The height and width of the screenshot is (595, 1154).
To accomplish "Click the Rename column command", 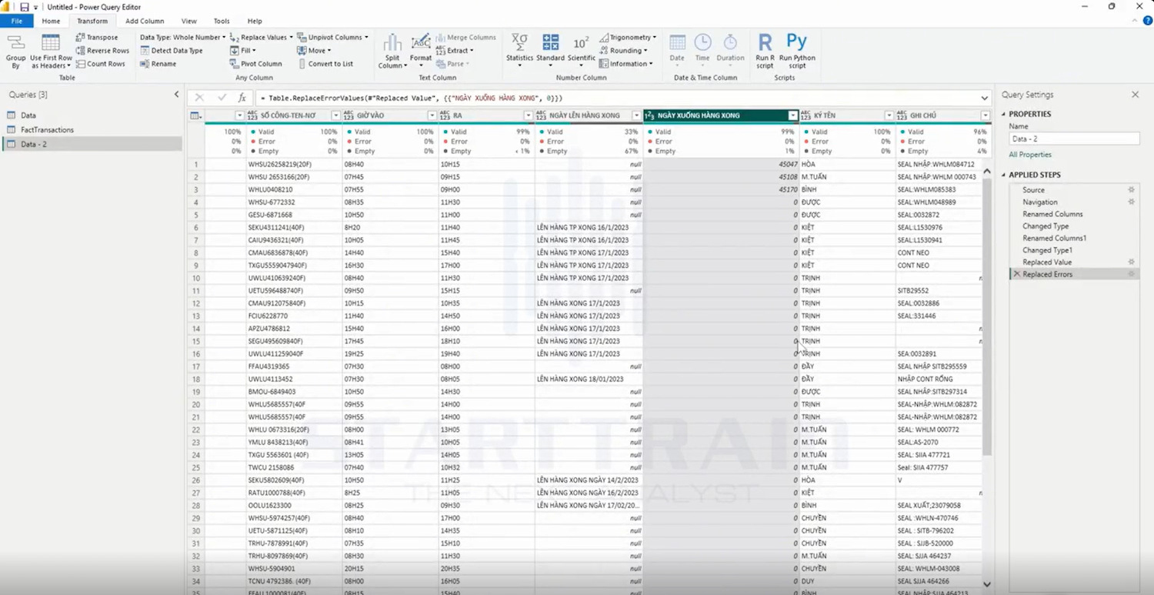I will click(158, 64).
